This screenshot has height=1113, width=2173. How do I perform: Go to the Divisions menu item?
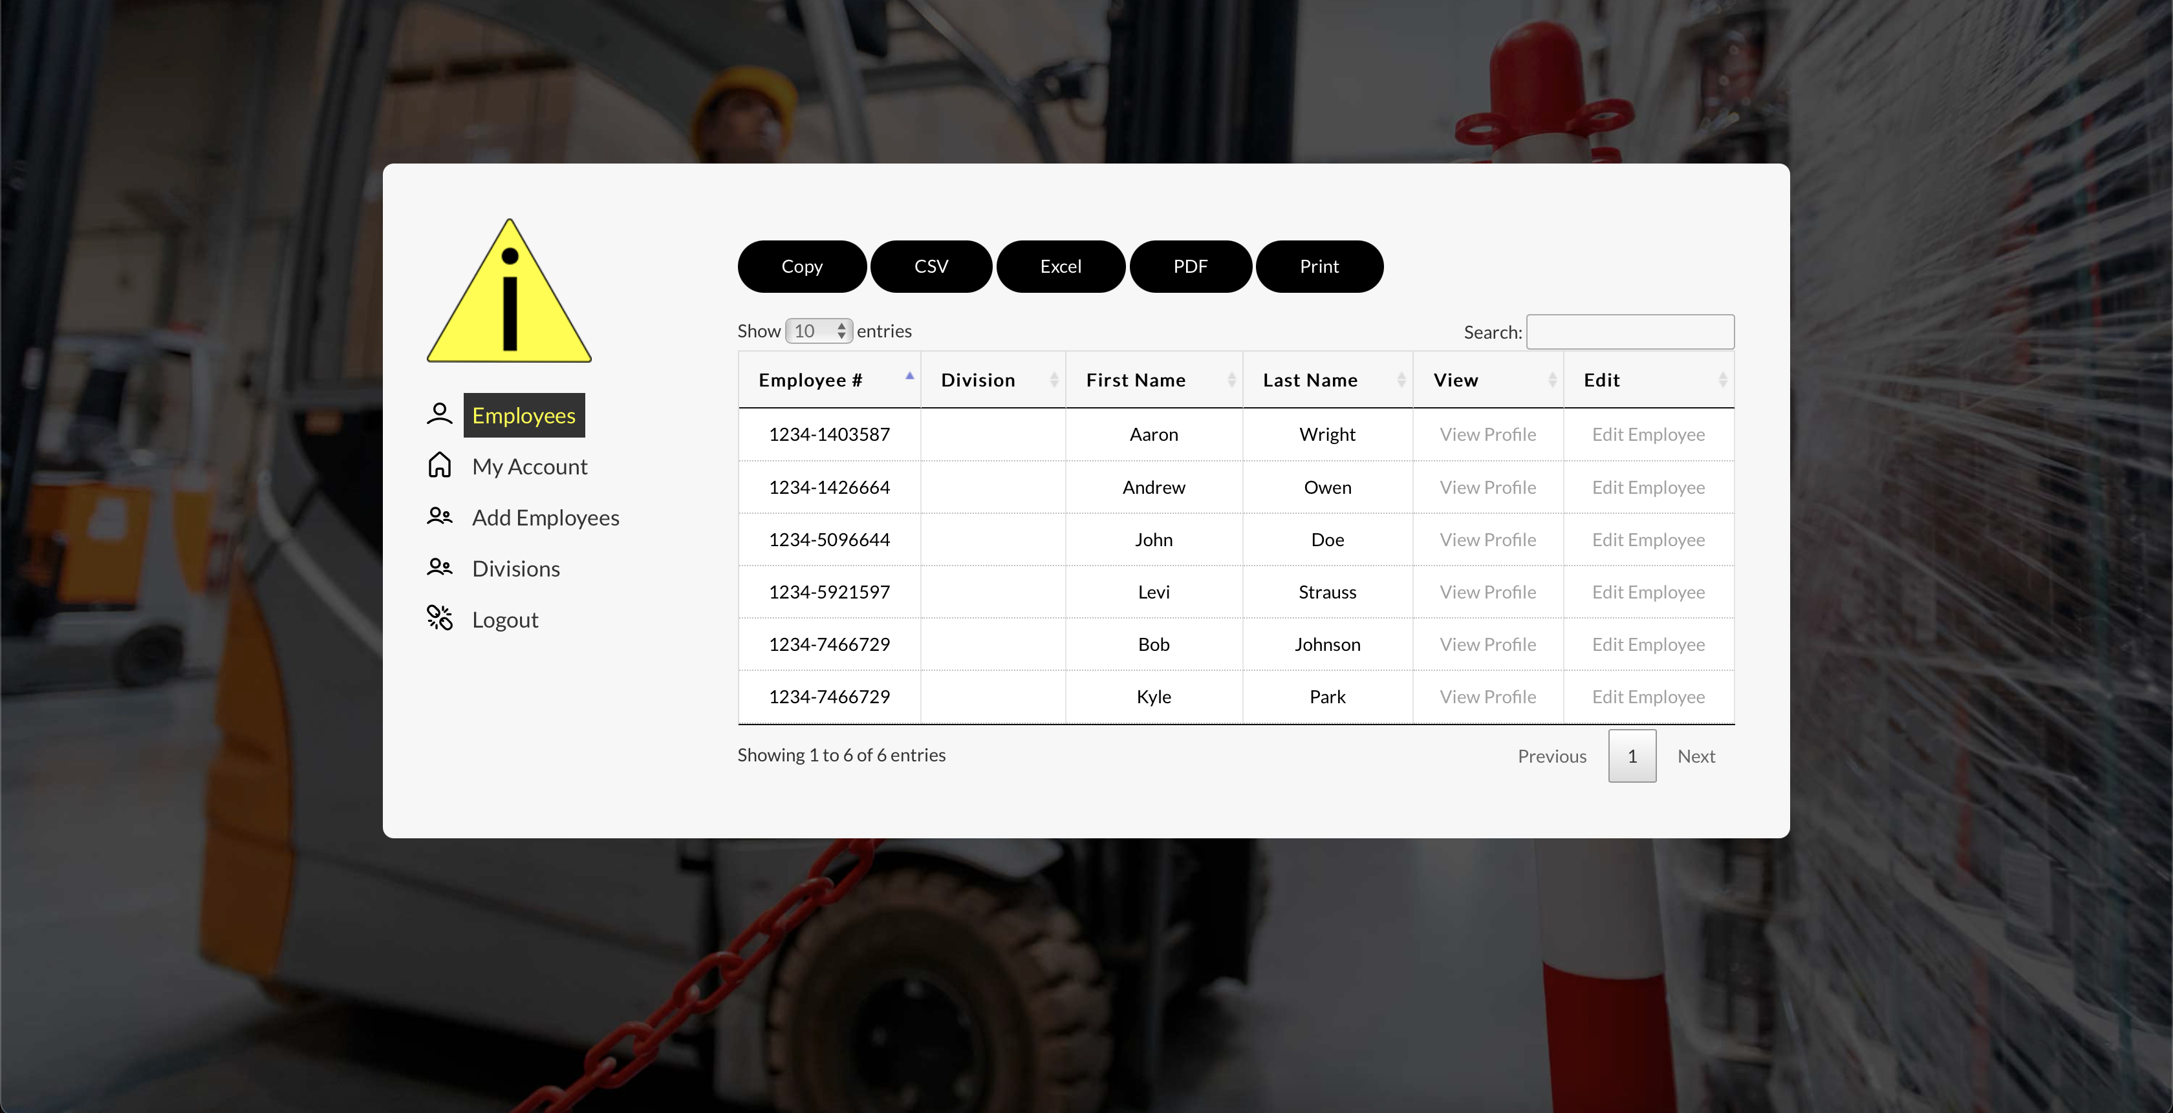click(x=515, y=568)
